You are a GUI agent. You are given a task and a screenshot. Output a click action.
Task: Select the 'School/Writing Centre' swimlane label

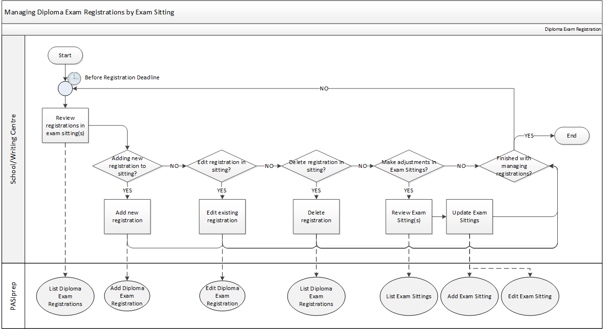pos(13,149)
